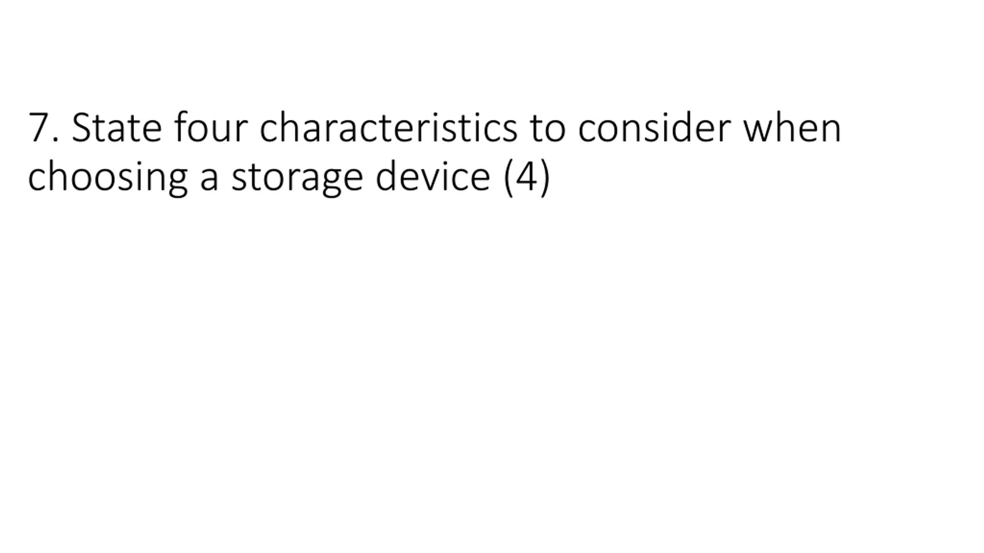
Task: Place cursor in the word "characteristics"
Action: click(389, 126)
